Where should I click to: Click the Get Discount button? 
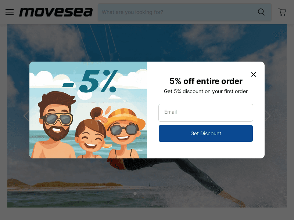coord(206,133)
